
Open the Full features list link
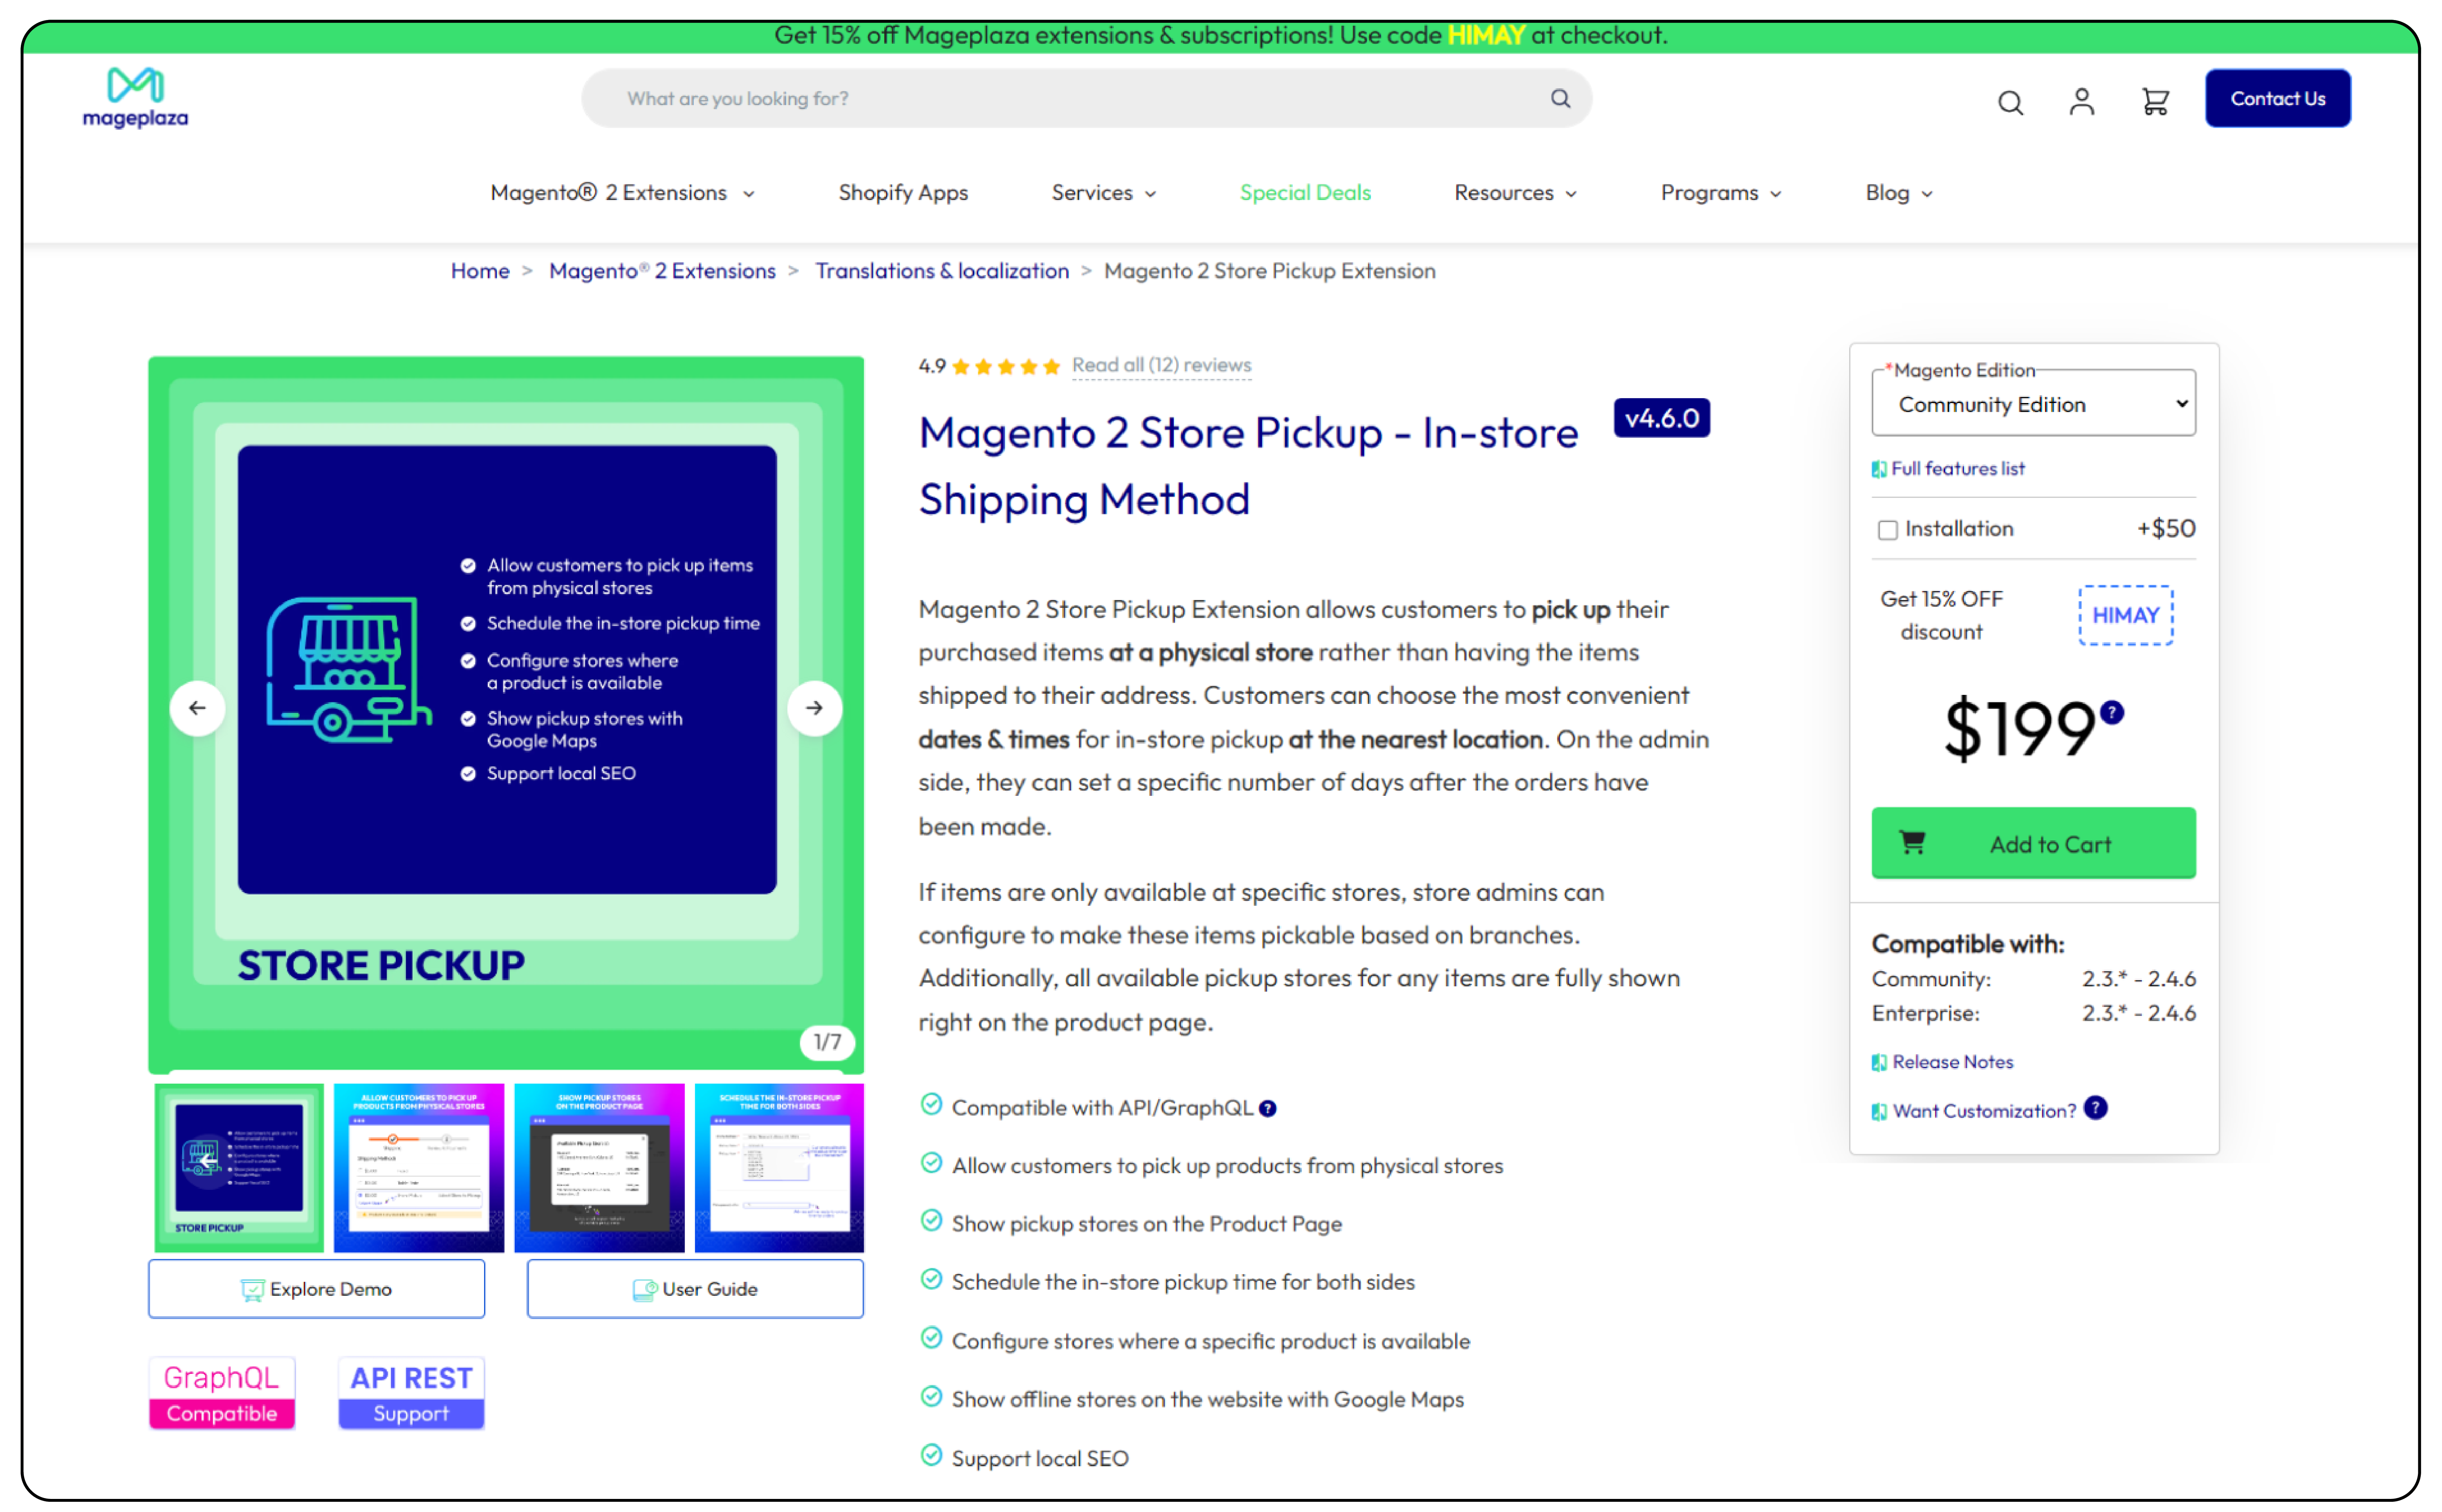(1957, 469)
